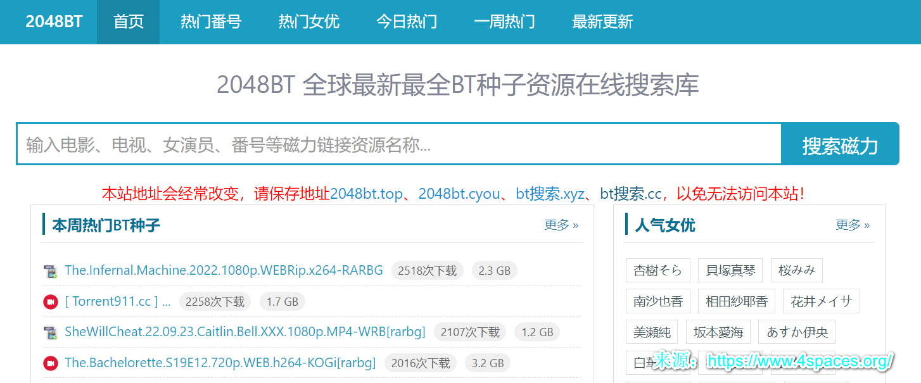The width and height of the screenshot is (921, 383).
Task: Click the red video icon beside Torrent911.cc entry
Action: pos(51,302)
